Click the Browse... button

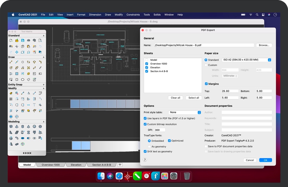click(264, 45)
